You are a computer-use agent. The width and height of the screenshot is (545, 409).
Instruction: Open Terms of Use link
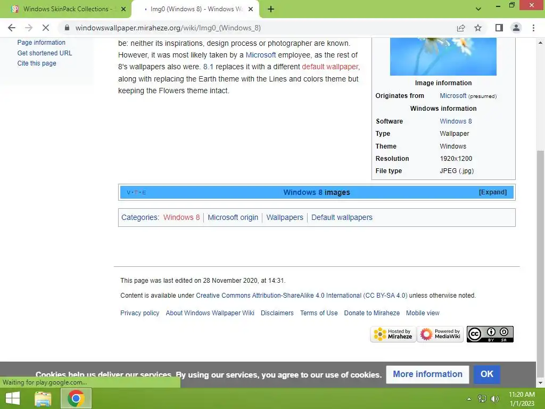(319, 313)
